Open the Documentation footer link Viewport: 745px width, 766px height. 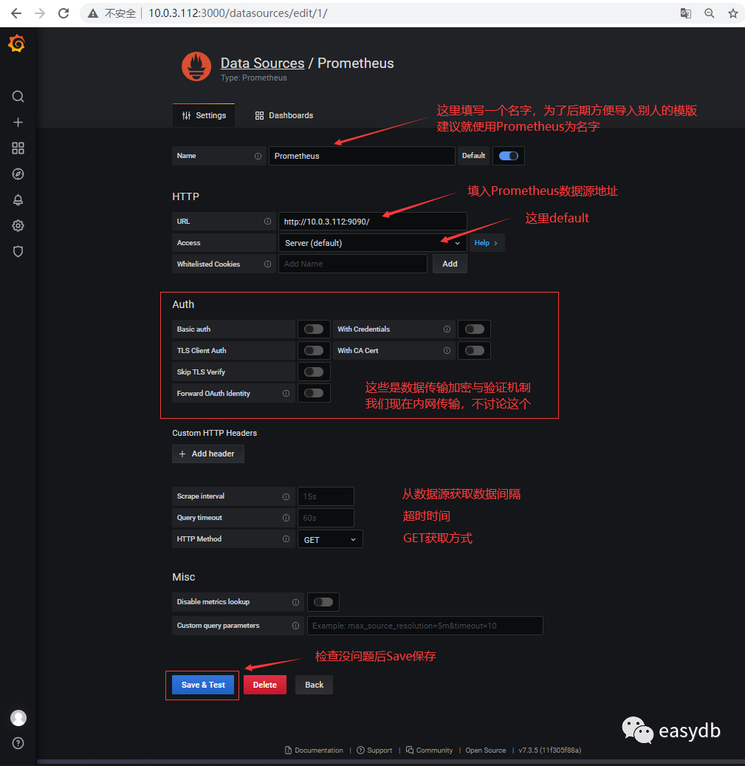(314, 750)
